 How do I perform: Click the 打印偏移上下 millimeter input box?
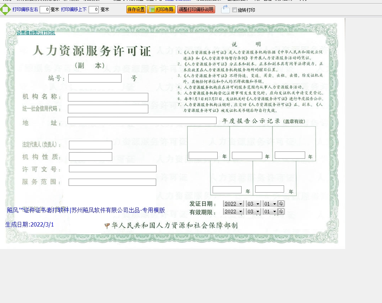point(94,10)
